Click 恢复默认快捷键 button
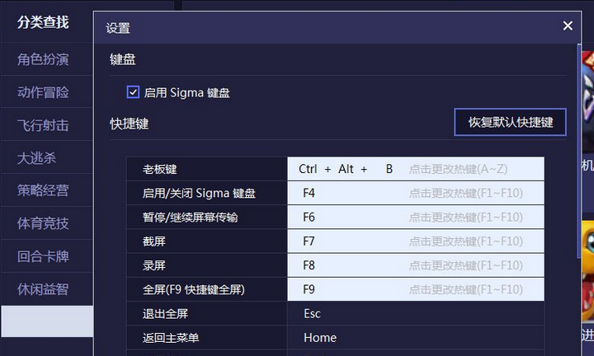This screenshot has width=594, height=356. pos(511,122)
